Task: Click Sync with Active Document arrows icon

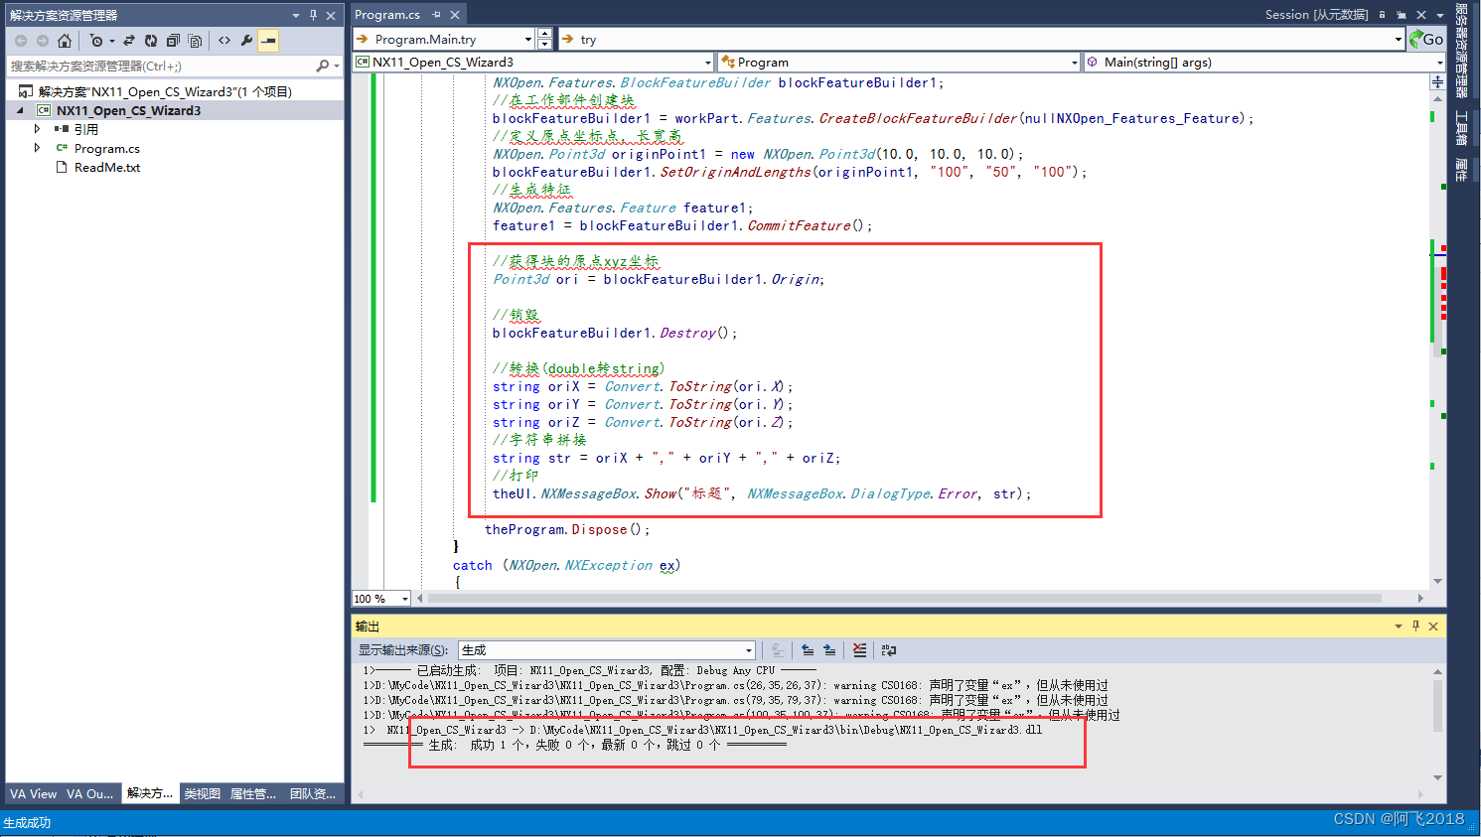Action: pos(129,41)
